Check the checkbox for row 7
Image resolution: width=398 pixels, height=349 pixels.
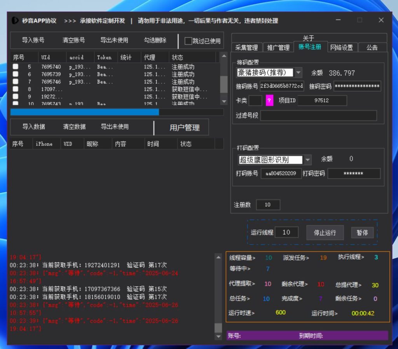[16, 82]
